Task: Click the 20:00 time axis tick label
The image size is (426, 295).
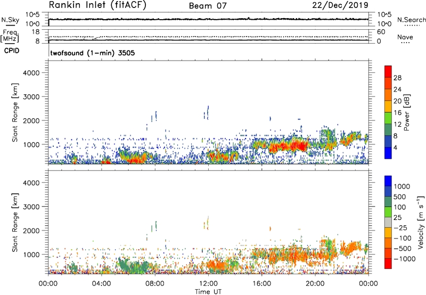Action: [x=315, y=284]
